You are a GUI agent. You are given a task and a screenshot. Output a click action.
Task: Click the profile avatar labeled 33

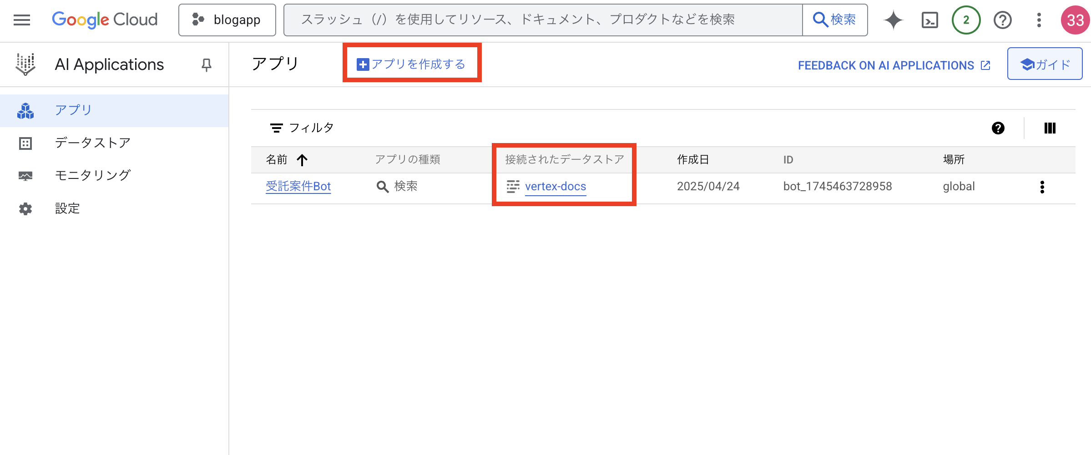pos(1076,20)
